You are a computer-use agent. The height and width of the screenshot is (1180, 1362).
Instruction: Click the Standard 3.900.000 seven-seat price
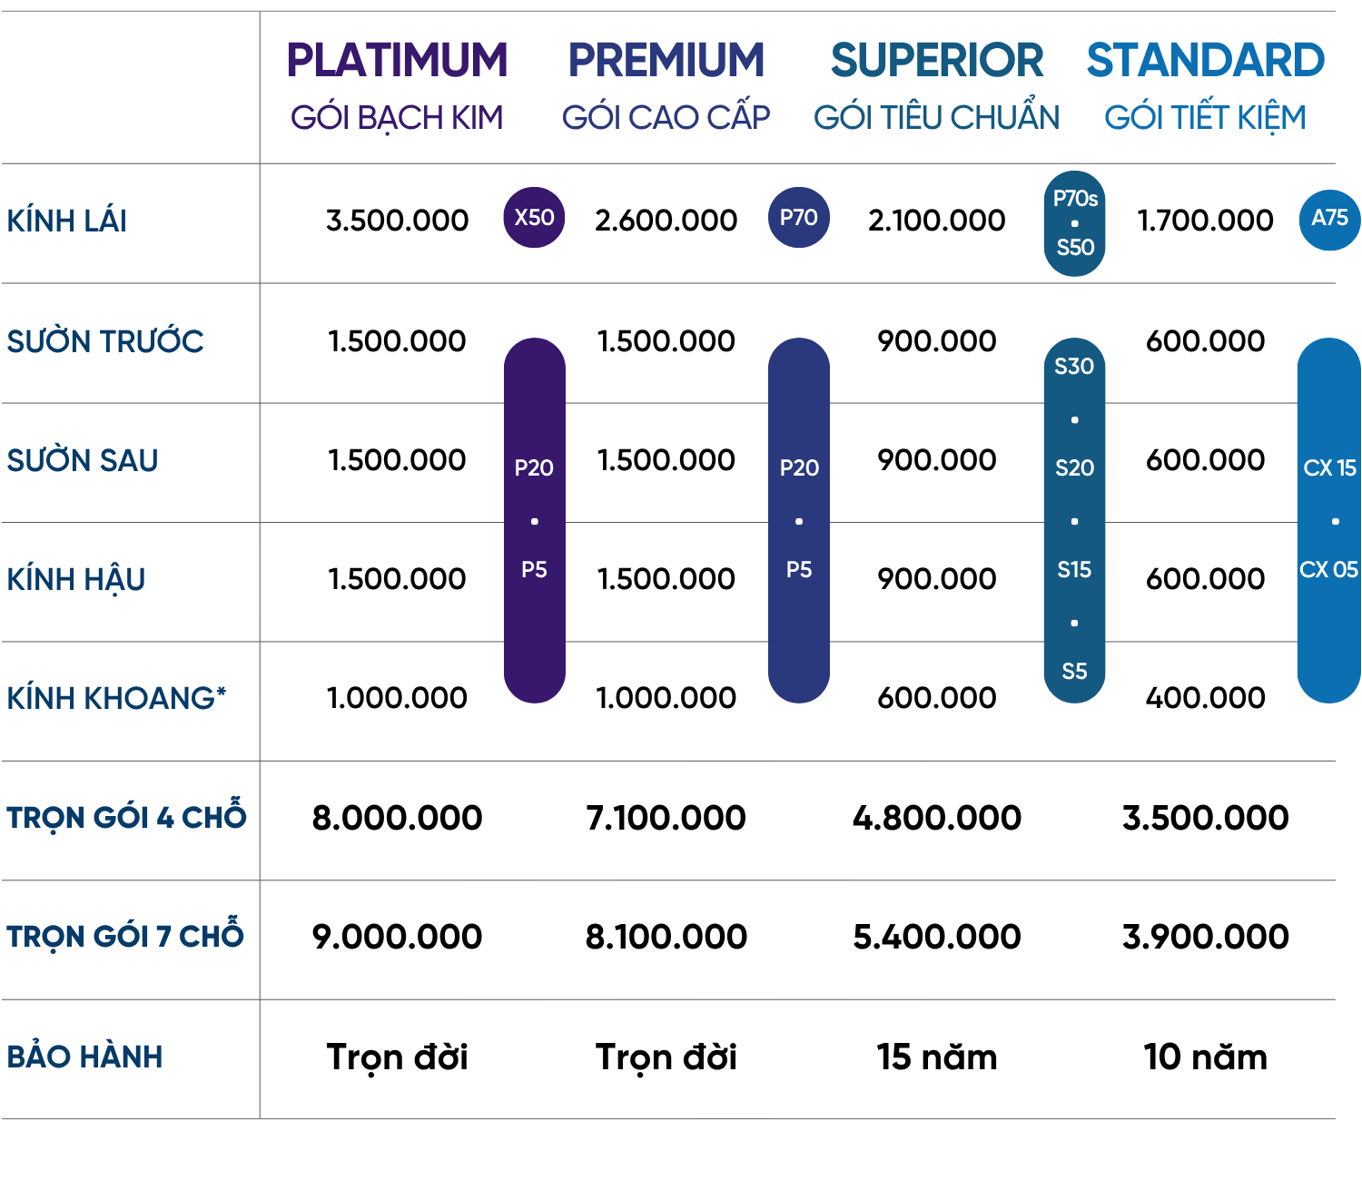click(x=1205, y=937)
